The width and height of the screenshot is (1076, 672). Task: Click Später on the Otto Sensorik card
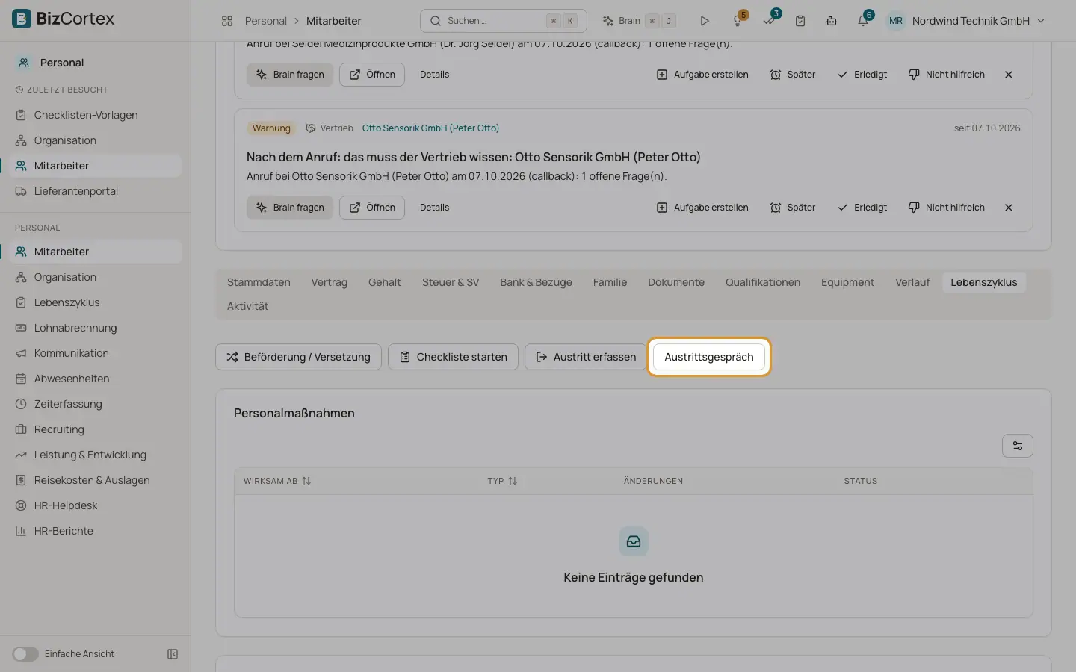[x=793, y=208]
